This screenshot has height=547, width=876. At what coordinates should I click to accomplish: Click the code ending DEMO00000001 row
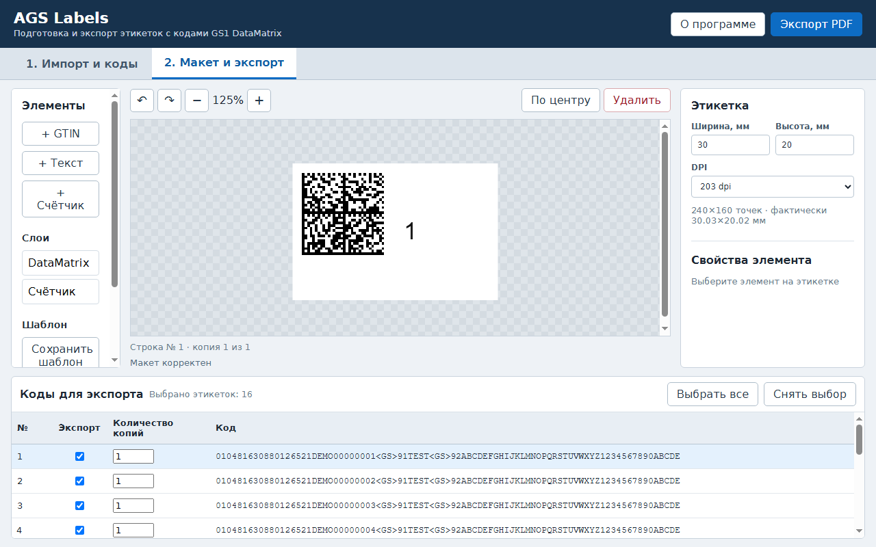[x=433, y=457]
